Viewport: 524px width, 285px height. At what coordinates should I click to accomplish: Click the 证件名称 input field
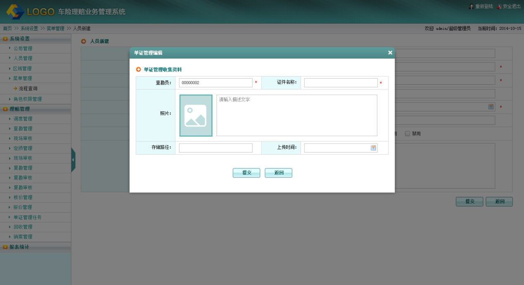pyautogui.click(x=341, y=83)
